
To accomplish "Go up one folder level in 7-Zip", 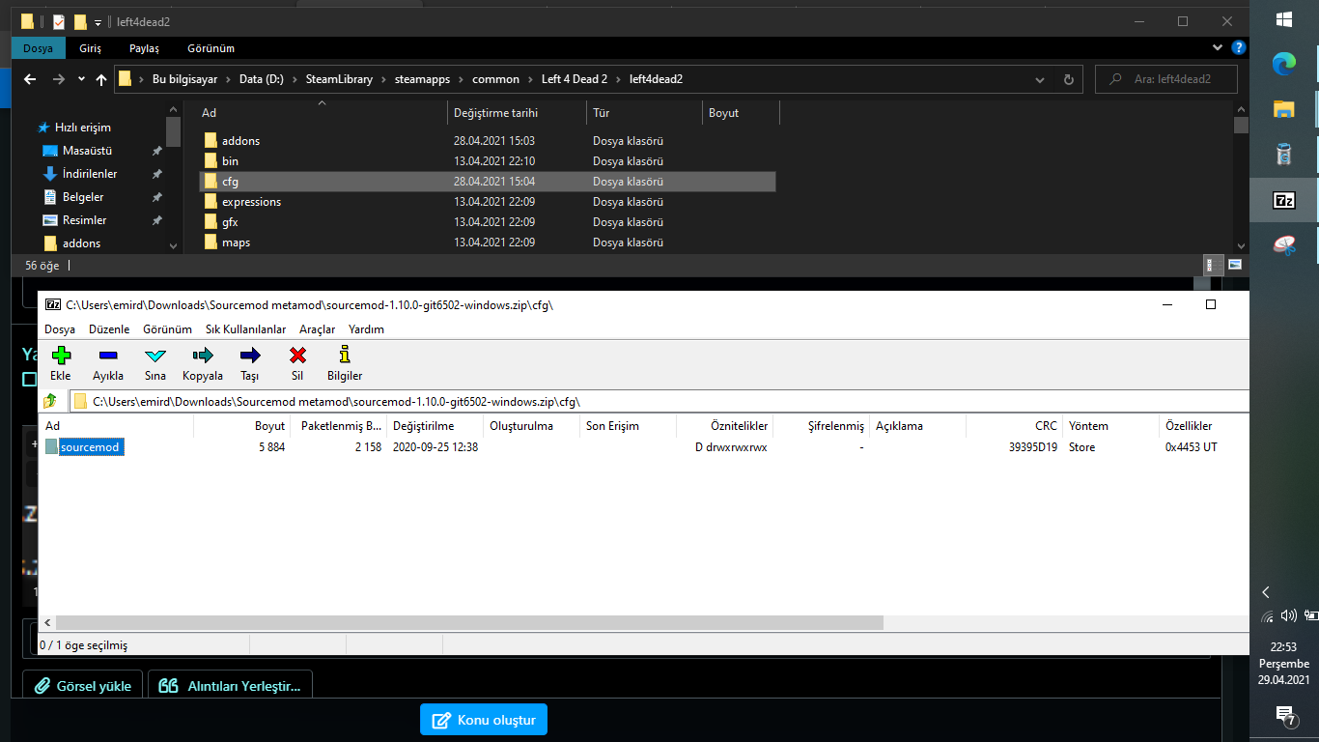I will 50,401.
